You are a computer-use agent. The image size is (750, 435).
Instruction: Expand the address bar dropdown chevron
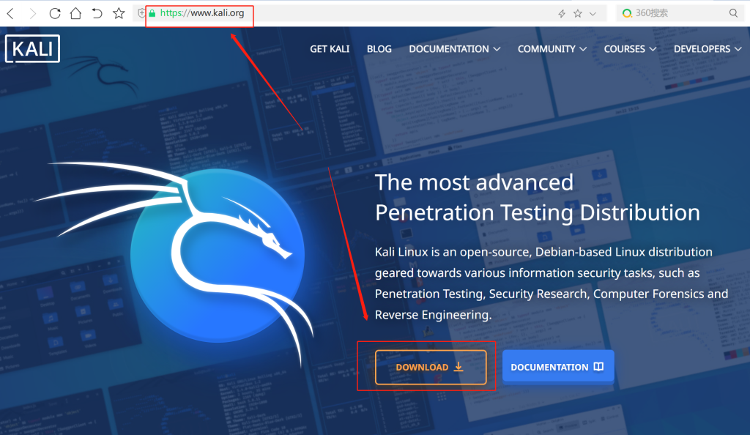tap(593, 14)
